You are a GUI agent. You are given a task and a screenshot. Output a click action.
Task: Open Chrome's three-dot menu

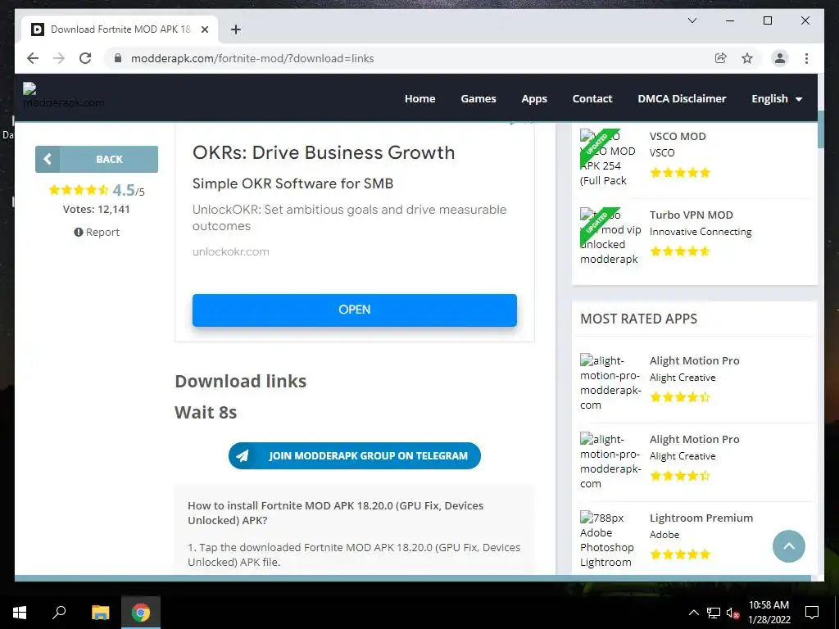coord(806,58)
